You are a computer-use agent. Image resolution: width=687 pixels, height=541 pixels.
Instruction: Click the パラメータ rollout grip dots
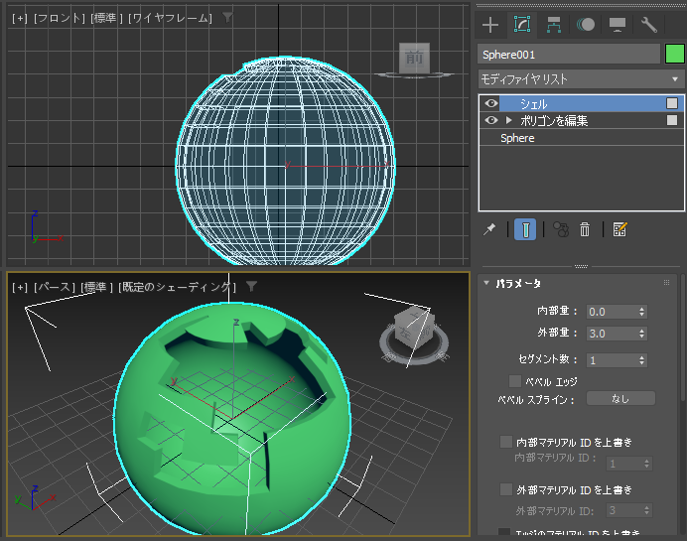666,283
